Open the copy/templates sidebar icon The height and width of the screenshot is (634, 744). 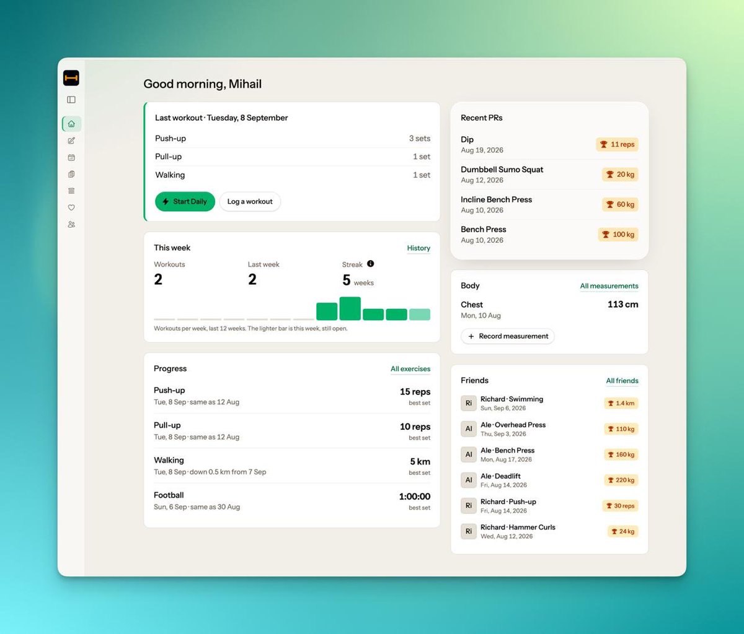(x=71, y=174)
